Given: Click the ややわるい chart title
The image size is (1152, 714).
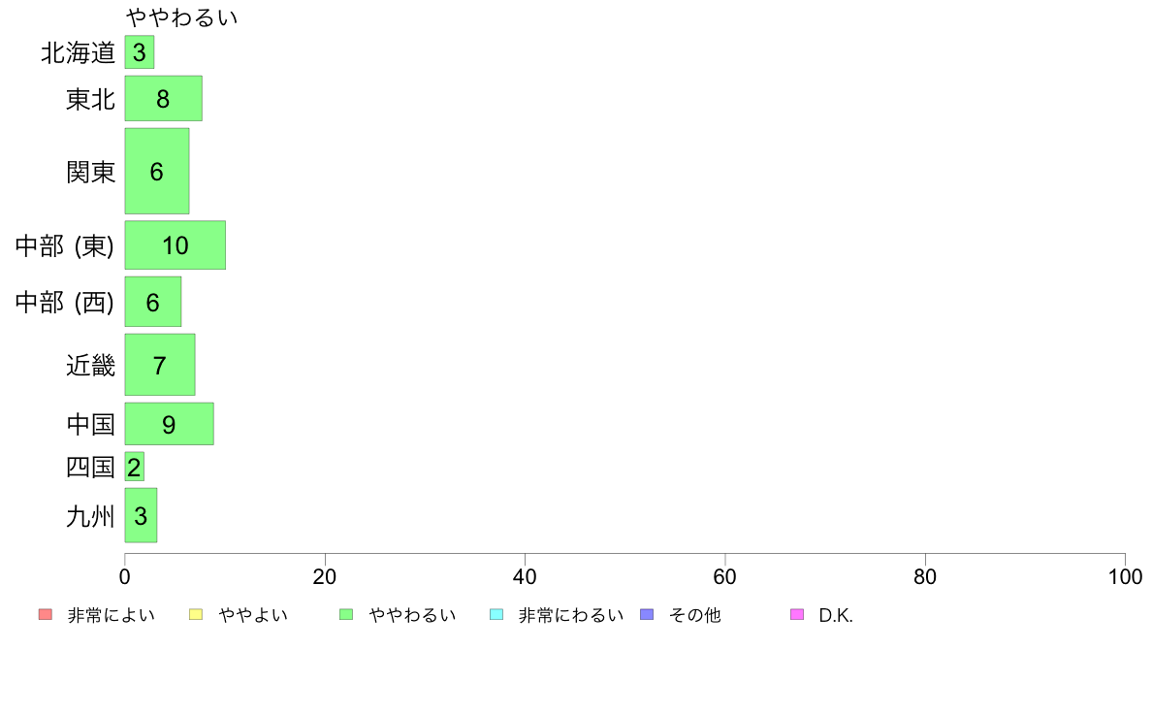Looking at the screenshot, I should (x=181, y=16).
